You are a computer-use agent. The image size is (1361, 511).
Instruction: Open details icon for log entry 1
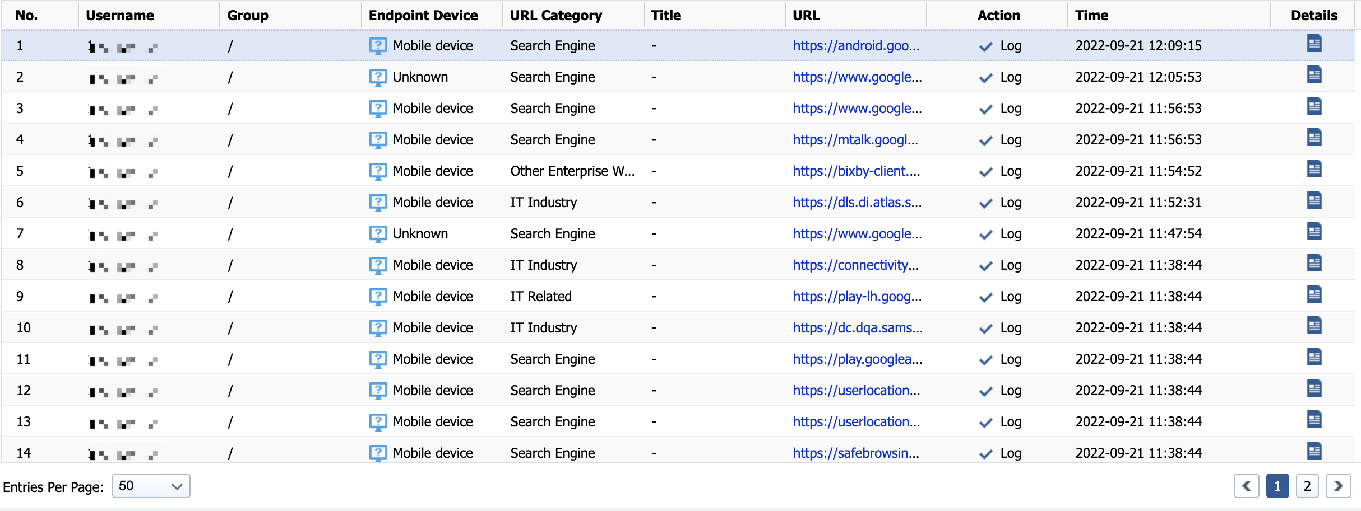[x=1314, y=44]
